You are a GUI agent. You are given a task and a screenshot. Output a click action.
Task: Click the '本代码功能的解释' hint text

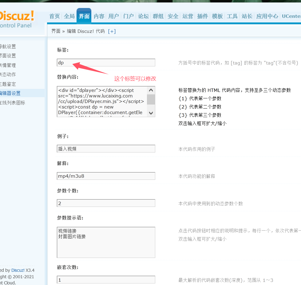(x=197, y=176)
